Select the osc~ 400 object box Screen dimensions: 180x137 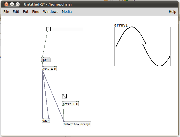click(x=49, y=69)
